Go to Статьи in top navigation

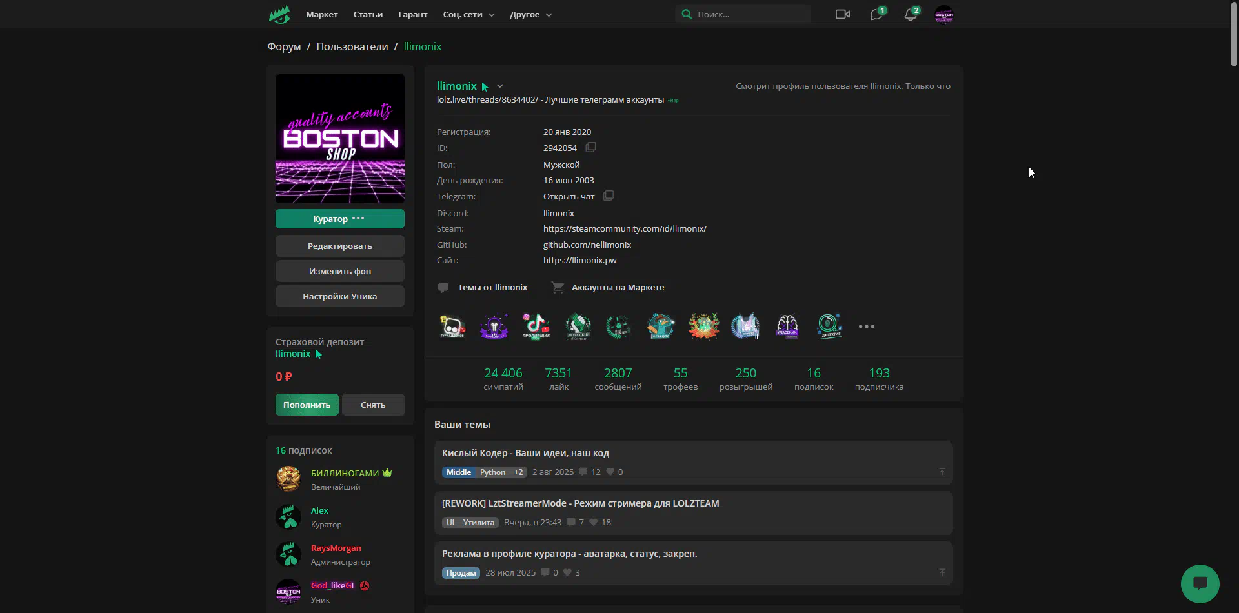pos(368,14)
